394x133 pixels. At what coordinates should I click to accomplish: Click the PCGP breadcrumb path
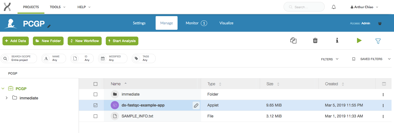coord(13,73)
